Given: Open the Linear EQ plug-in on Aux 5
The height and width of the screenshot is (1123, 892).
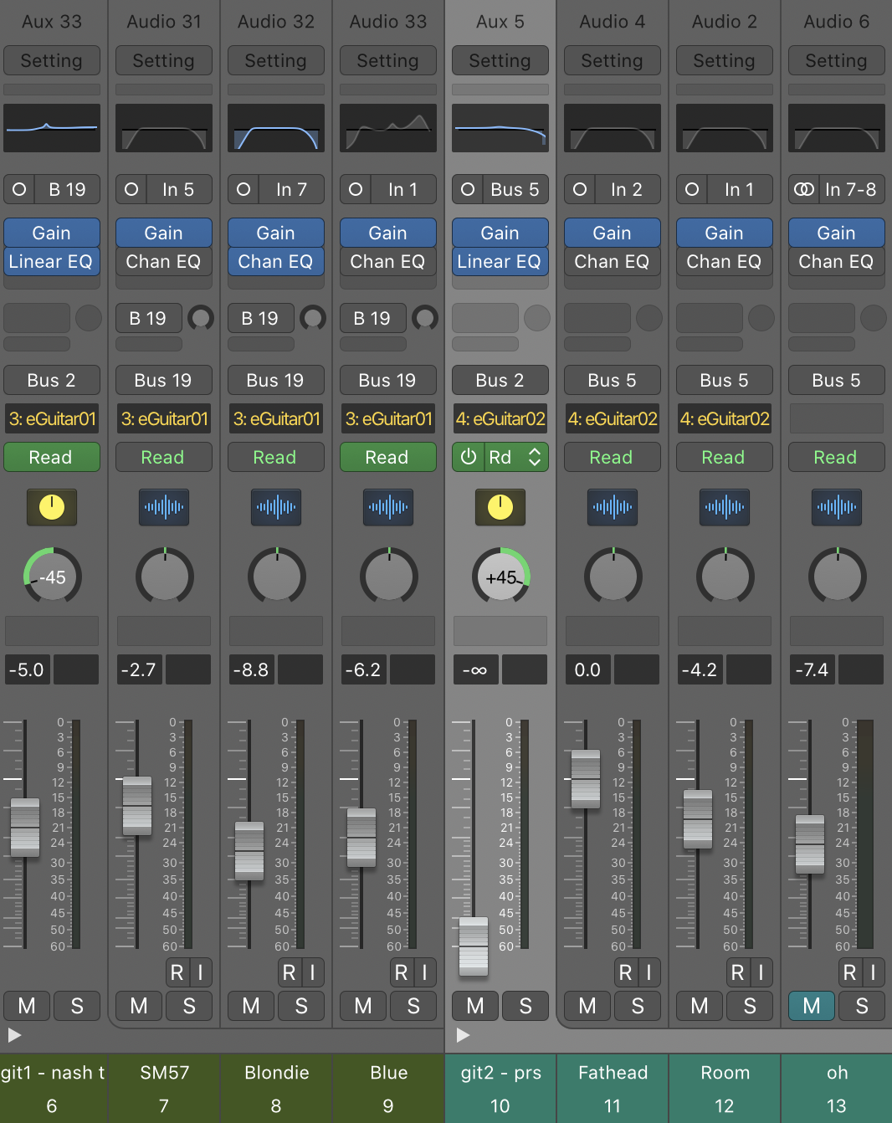Looking at the screenshot, I should (x=500, y=262).
